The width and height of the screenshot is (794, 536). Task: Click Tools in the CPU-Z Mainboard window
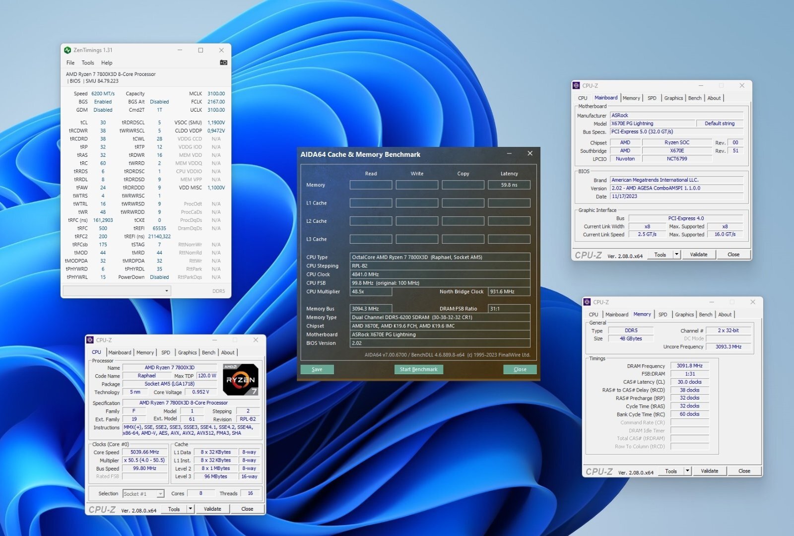coord(660,255)
